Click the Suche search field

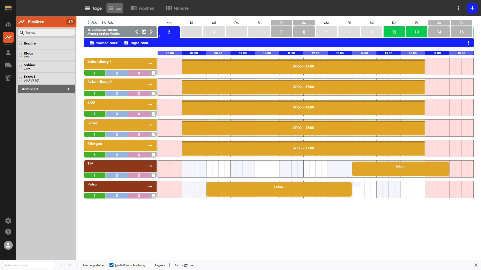[x=48, y=32]
